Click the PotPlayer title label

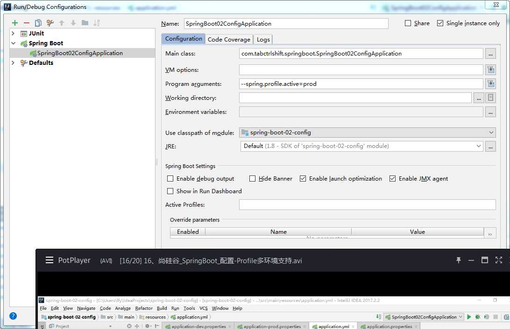click(x=74, y=260)
